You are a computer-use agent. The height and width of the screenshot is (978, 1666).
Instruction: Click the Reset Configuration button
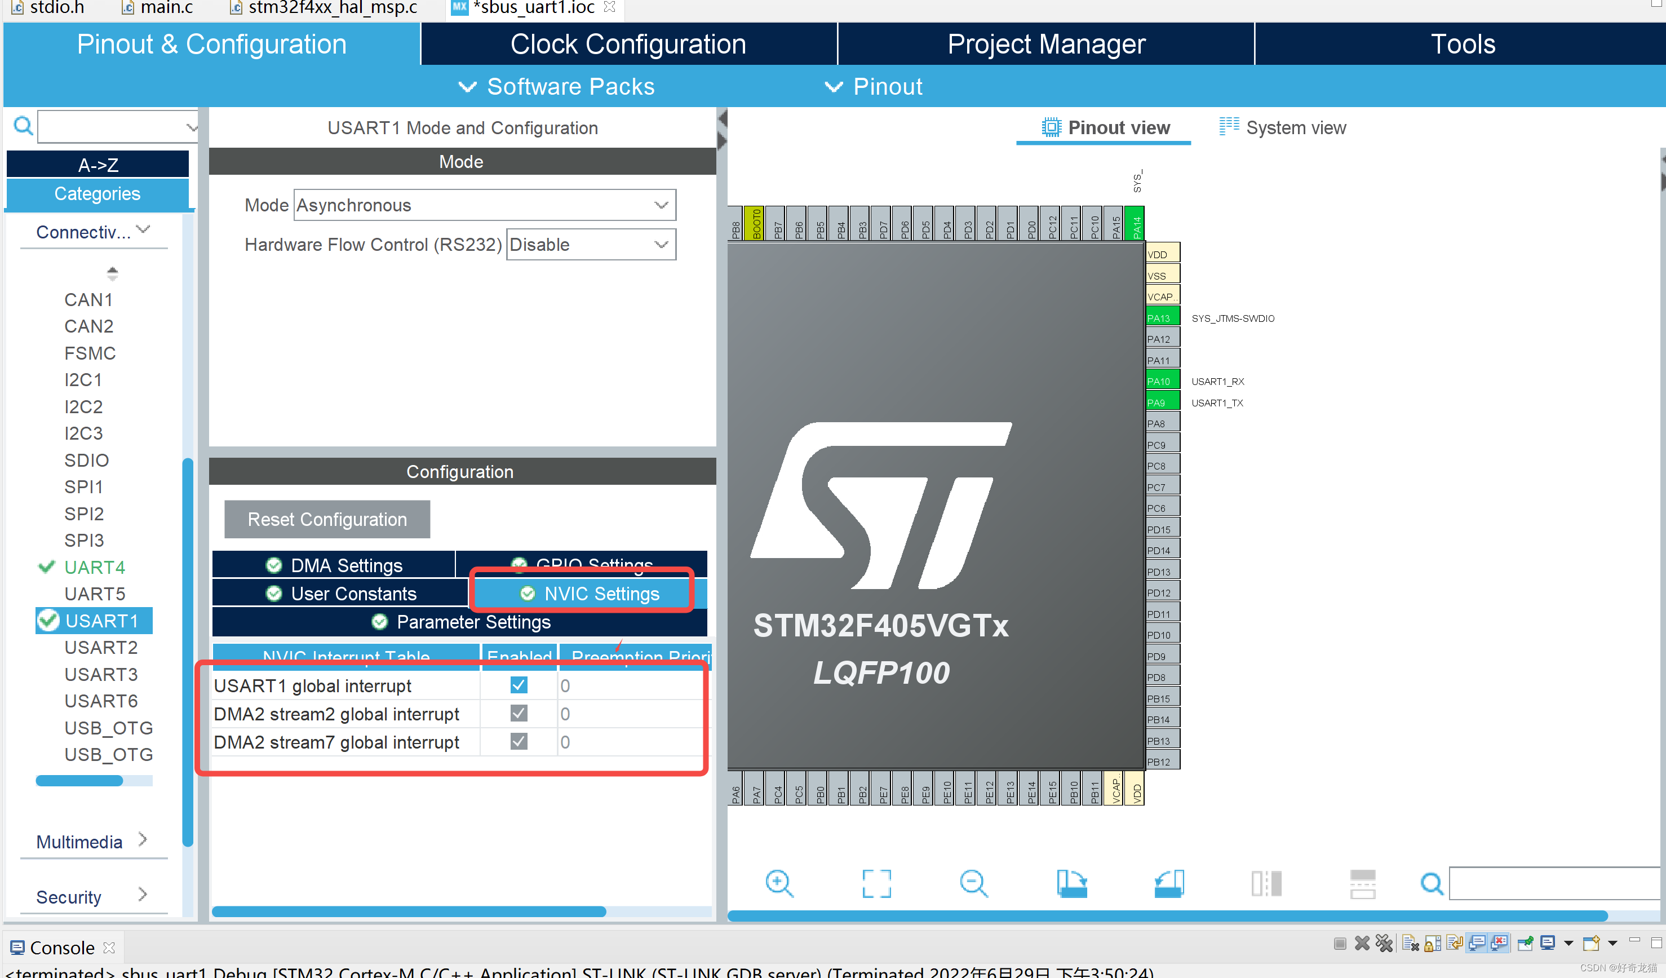(x=327, y=519)
